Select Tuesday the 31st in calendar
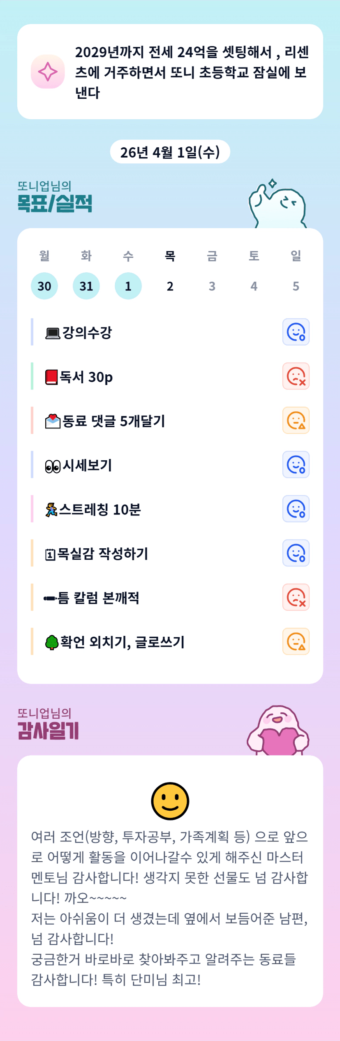The image size is (340, 1041). 86,286
